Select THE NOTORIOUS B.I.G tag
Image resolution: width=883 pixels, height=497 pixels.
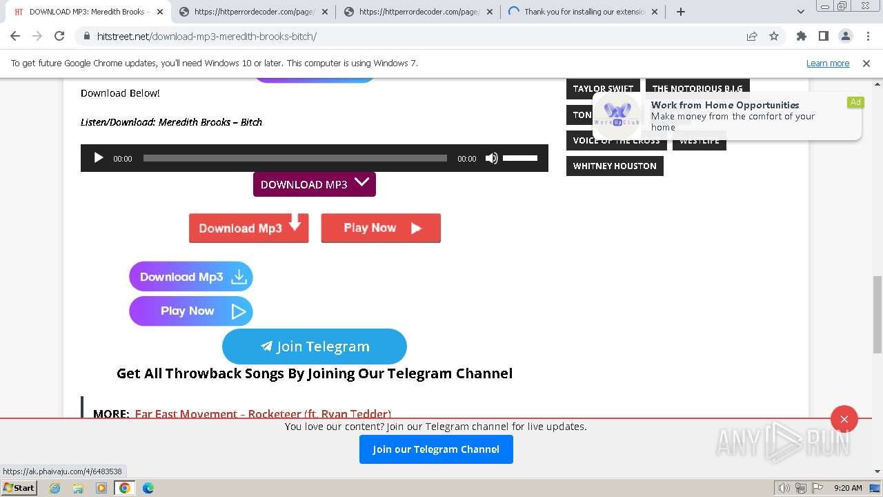697,88
